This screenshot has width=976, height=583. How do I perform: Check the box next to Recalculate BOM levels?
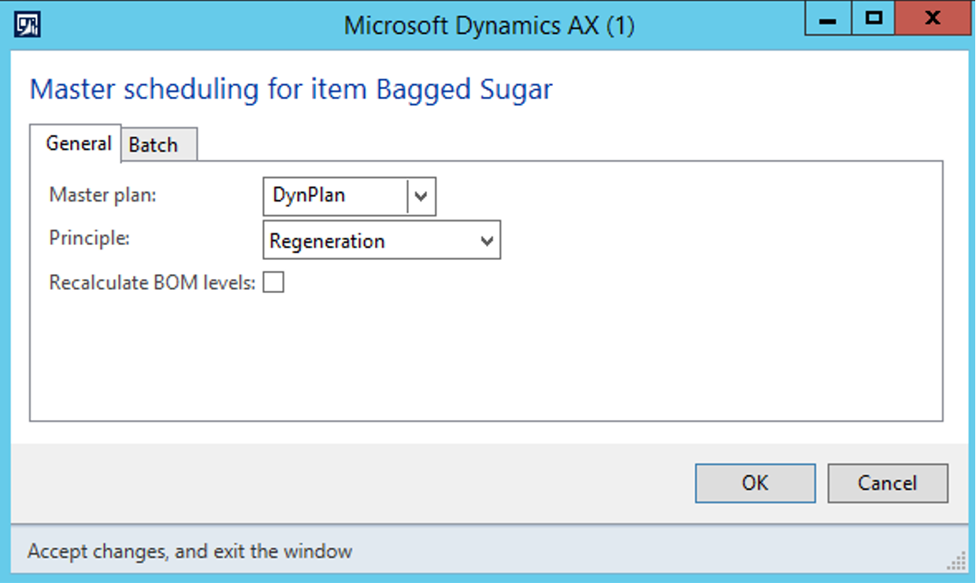[273, 282]
